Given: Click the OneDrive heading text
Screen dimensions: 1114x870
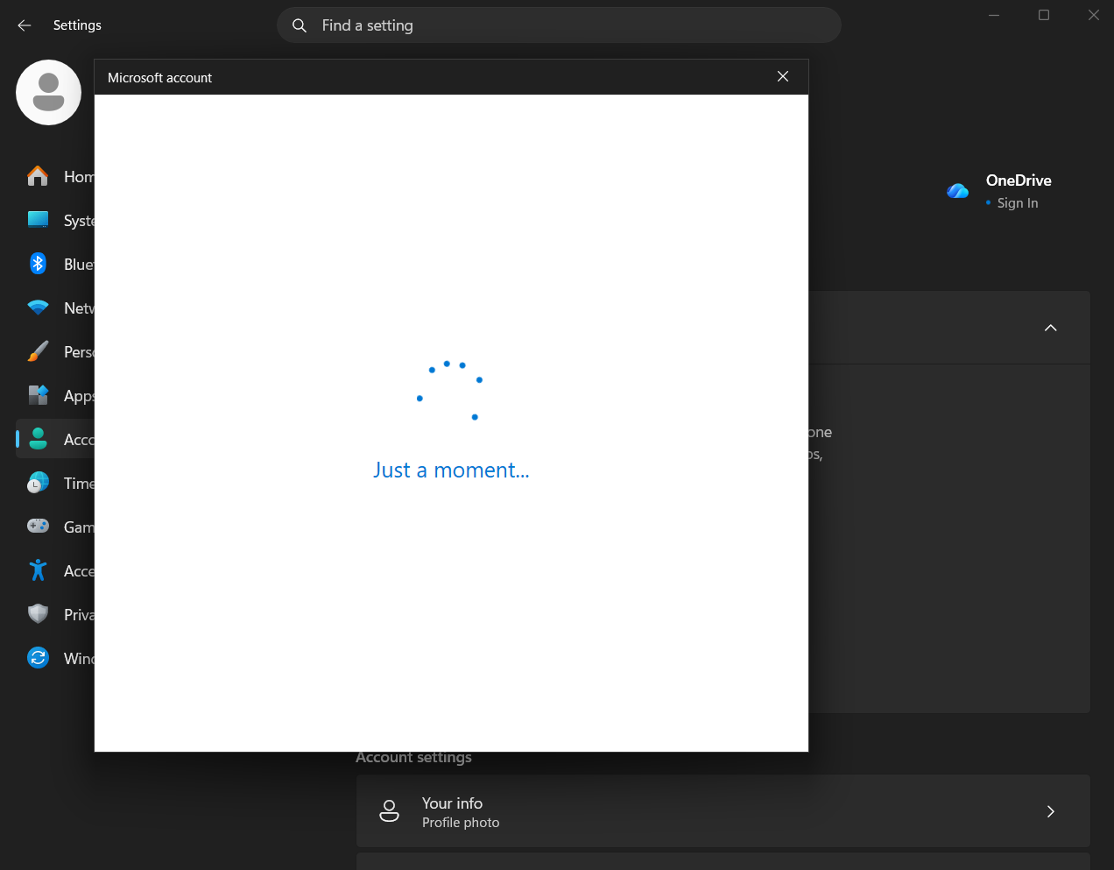Looking at the screenshot, I should coord(1019,180).
